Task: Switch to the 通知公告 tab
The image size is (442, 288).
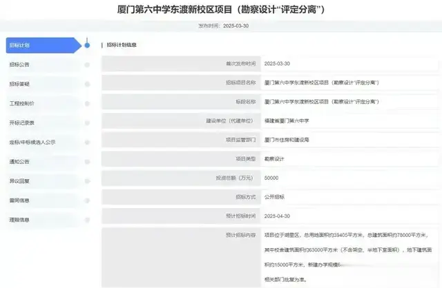Action: pyautogui.click(x=44, y=162)
